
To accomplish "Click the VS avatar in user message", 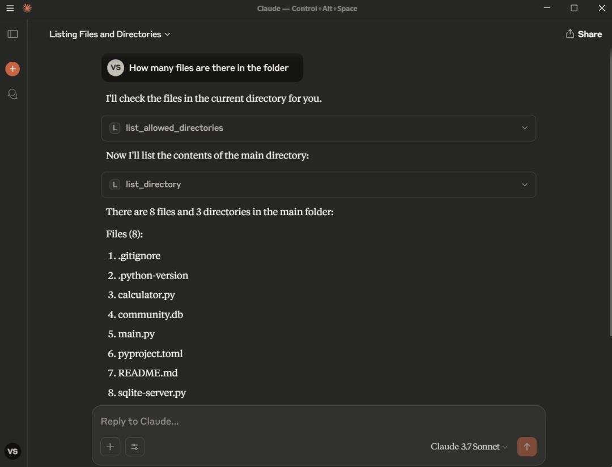I will (116, 68).
